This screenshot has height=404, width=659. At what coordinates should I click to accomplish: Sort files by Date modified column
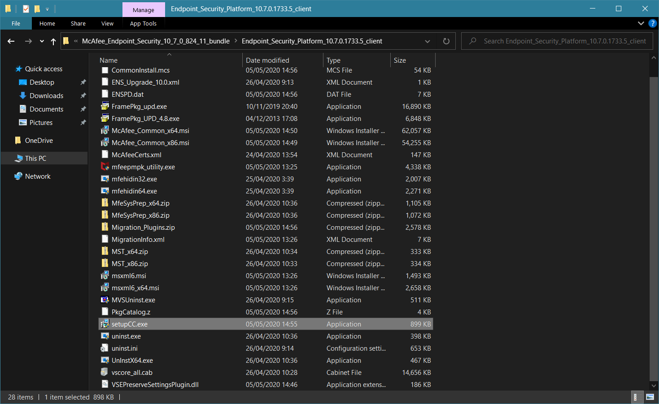tap(267, 60)
